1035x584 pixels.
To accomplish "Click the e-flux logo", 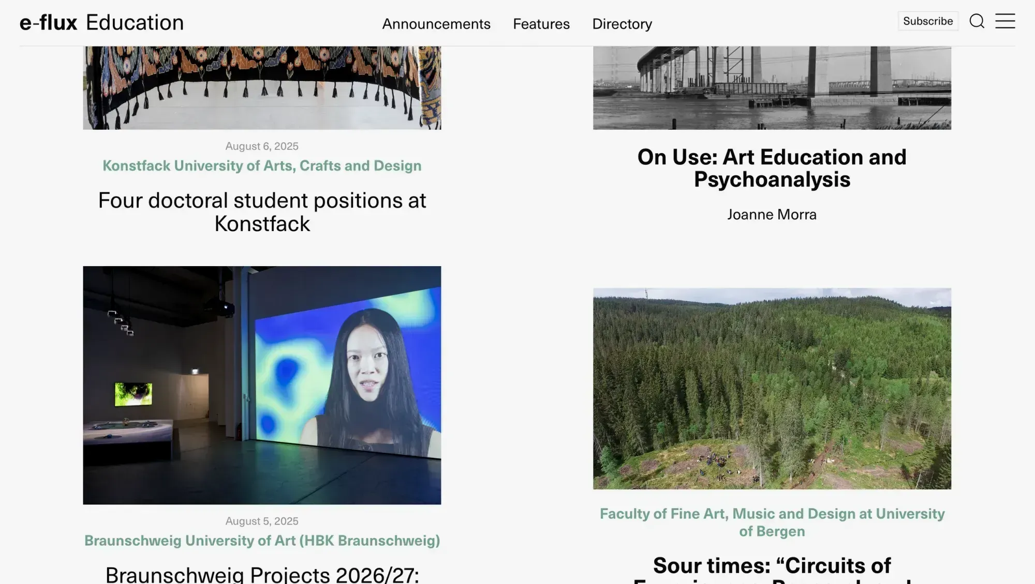I will point(48,22).
